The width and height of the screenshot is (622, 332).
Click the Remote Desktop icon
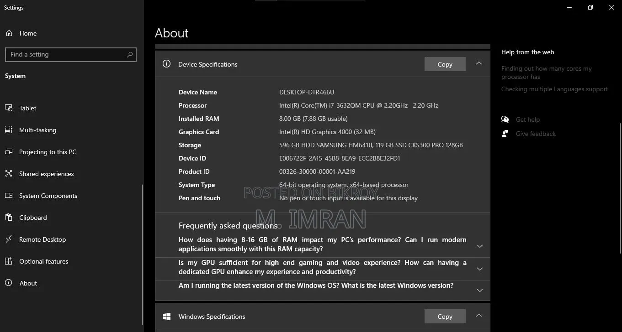click(9, 239)
